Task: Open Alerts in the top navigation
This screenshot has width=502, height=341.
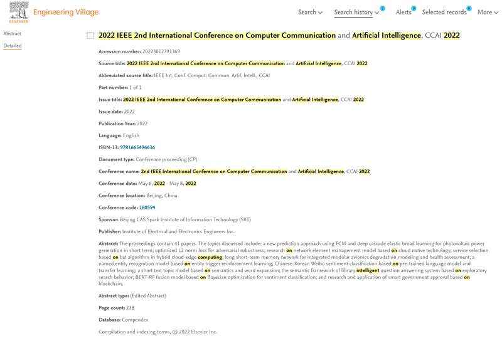Action: 403,12
